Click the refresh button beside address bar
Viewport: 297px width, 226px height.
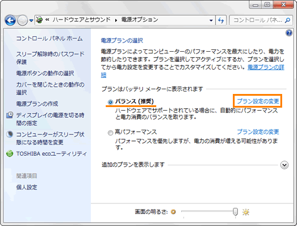[x=221, y=20]
